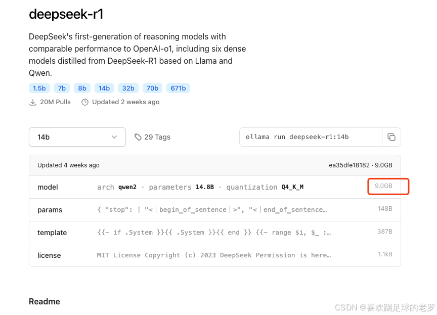This screenshot has width=437, height=315.
Task: Select the 8b size tag
Action: pyautogui.click(x=82, y=88)
